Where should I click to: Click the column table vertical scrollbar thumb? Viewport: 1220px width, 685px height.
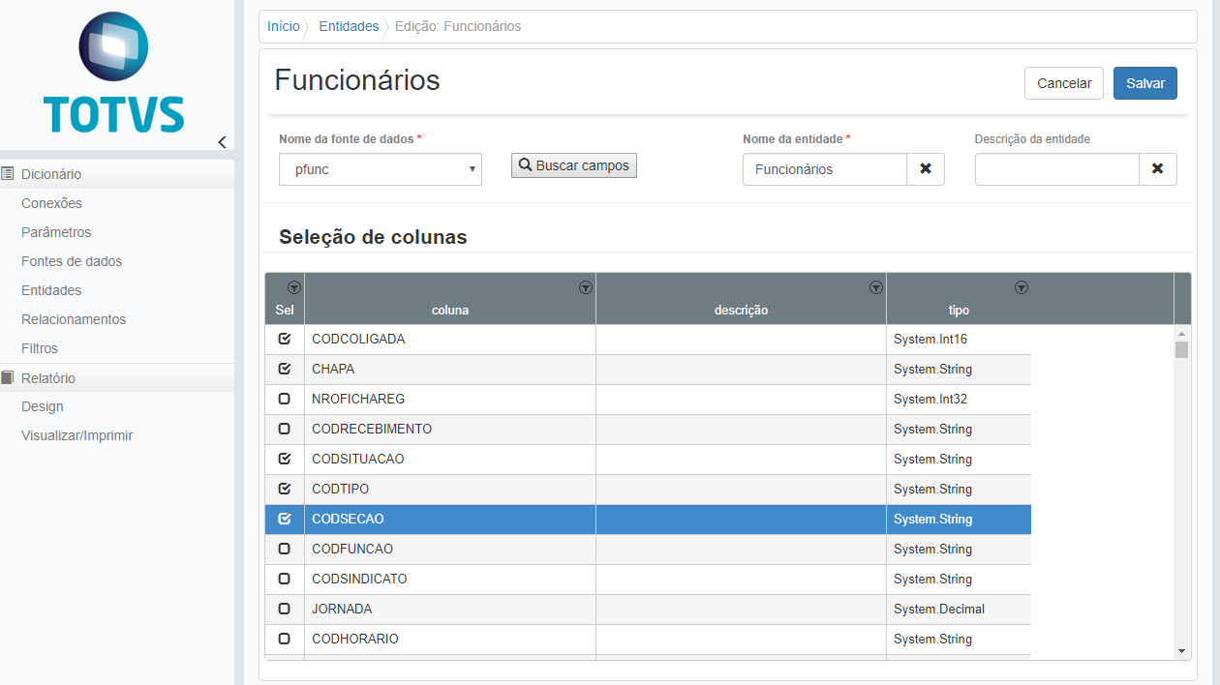1181,349
